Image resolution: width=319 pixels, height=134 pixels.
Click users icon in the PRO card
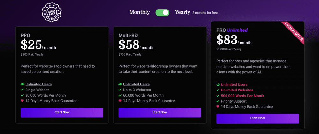[x=22, y=84]
